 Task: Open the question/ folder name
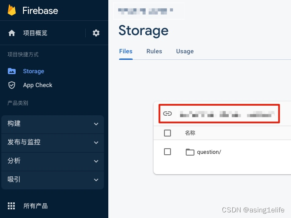click(209, 152)
